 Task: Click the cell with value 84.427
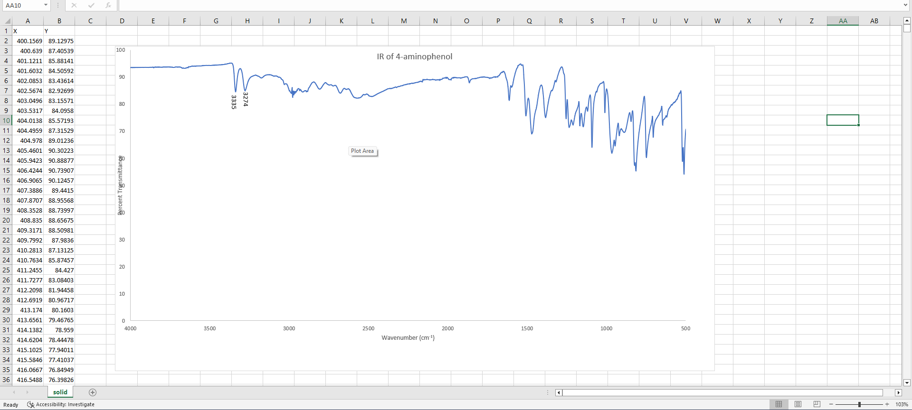tap(59, 270)
